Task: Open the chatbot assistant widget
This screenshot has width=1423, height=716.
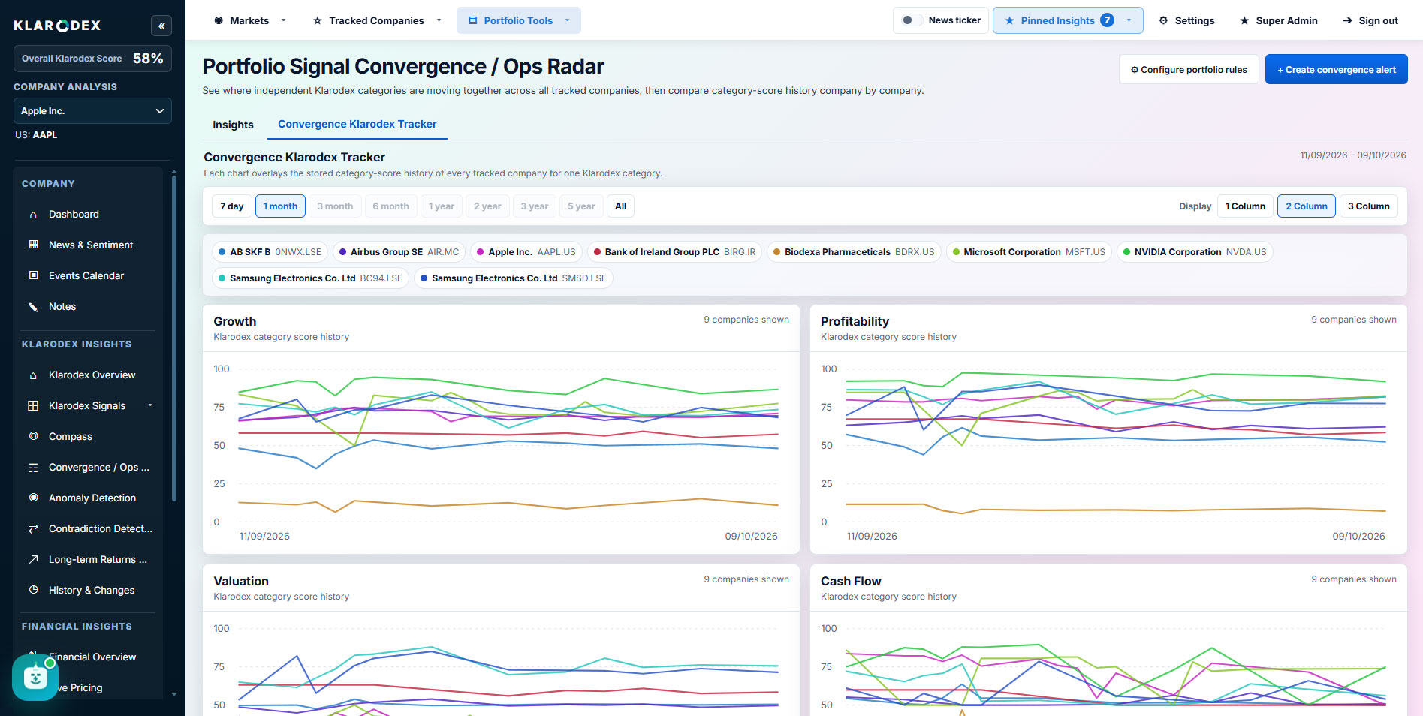Action: [x=35, y=678]
